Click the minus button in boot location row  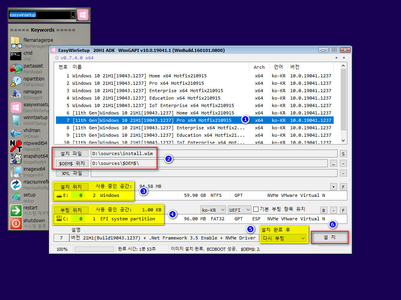[x=334, y=211]
